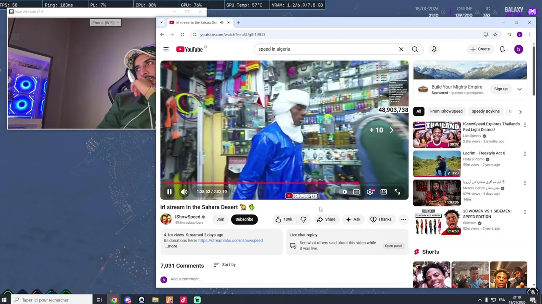Image resolution: width=542 pixels, height=304 pixels.
Task: Open the live chat replay panel
Action: click(393, 246)
